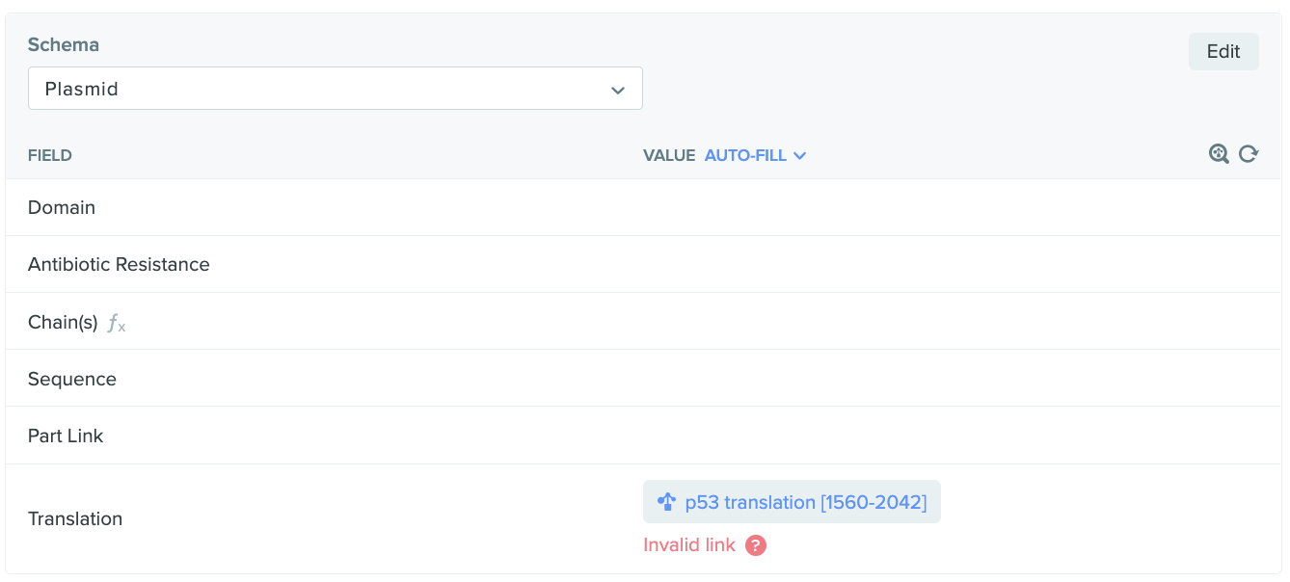Open the Plasmid schema dropdown
Screen dimensions: 1290x582
[x=335, y=89]
